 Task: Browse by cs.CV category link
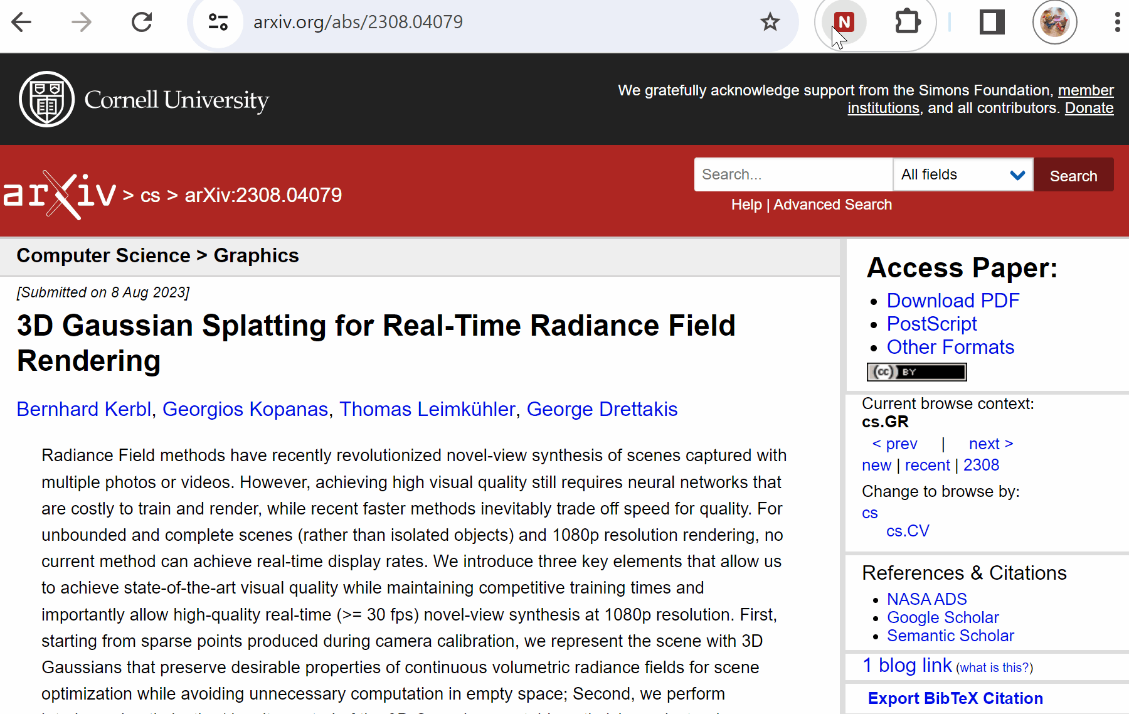pyautogui.click(x=908, y=531)
